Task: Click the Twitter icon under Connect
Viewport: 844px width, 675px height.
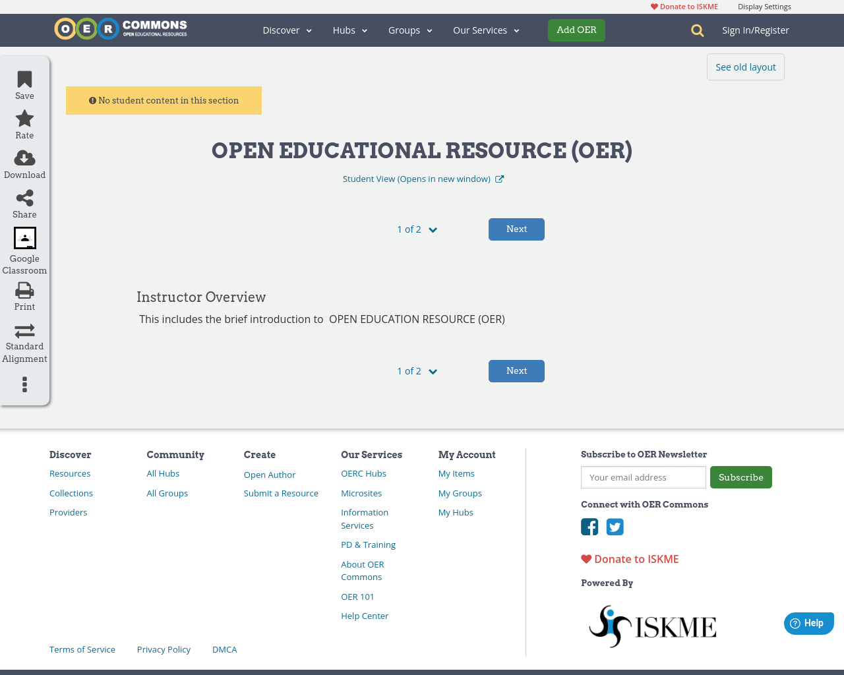Action: click(615, 527)
